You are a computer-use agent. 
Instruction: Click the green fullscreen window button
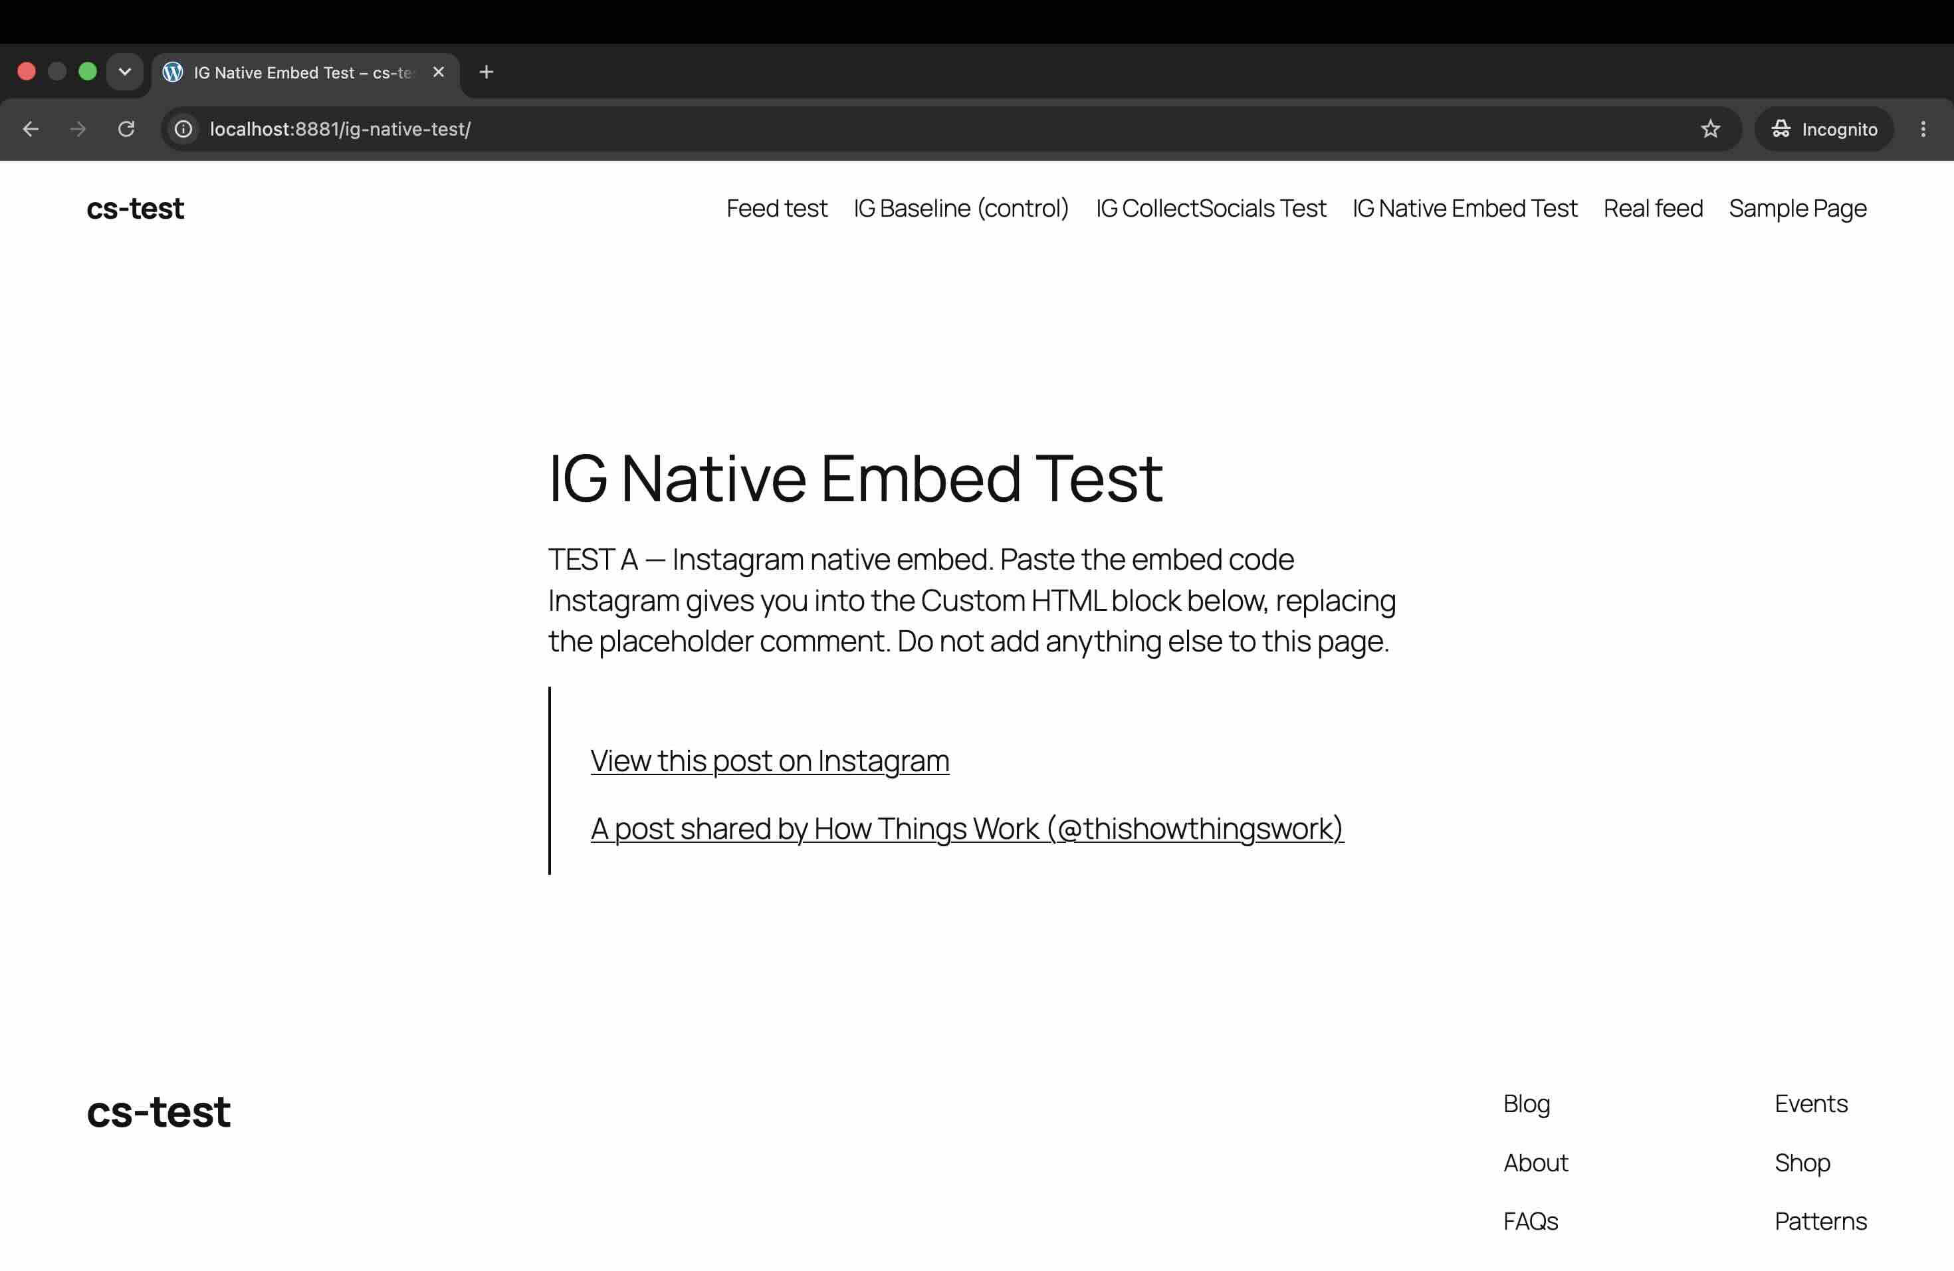pos(87,71)
